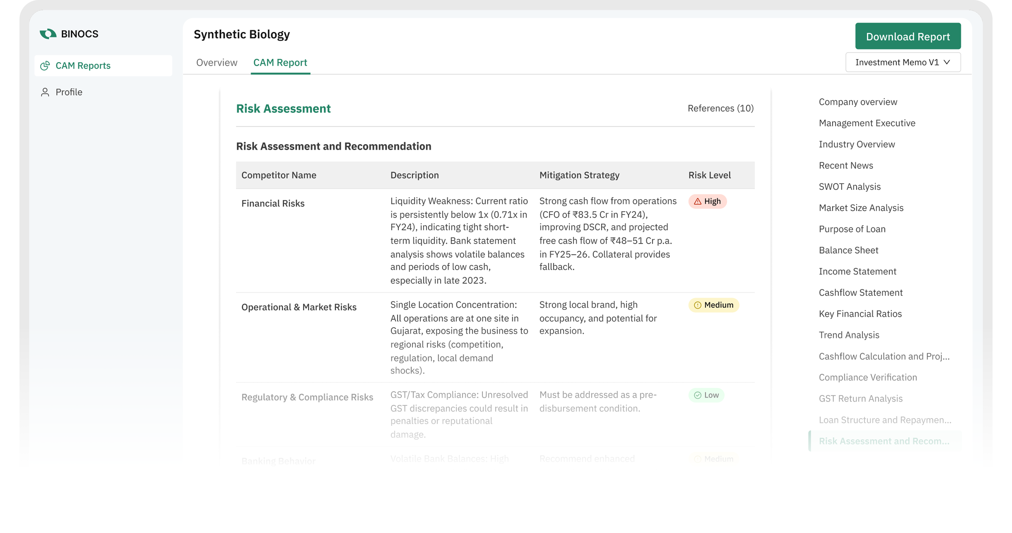Click Risk Assessment and Recommendation subheading
Viewport: 1012px width, 533px height.
[334, 146]
